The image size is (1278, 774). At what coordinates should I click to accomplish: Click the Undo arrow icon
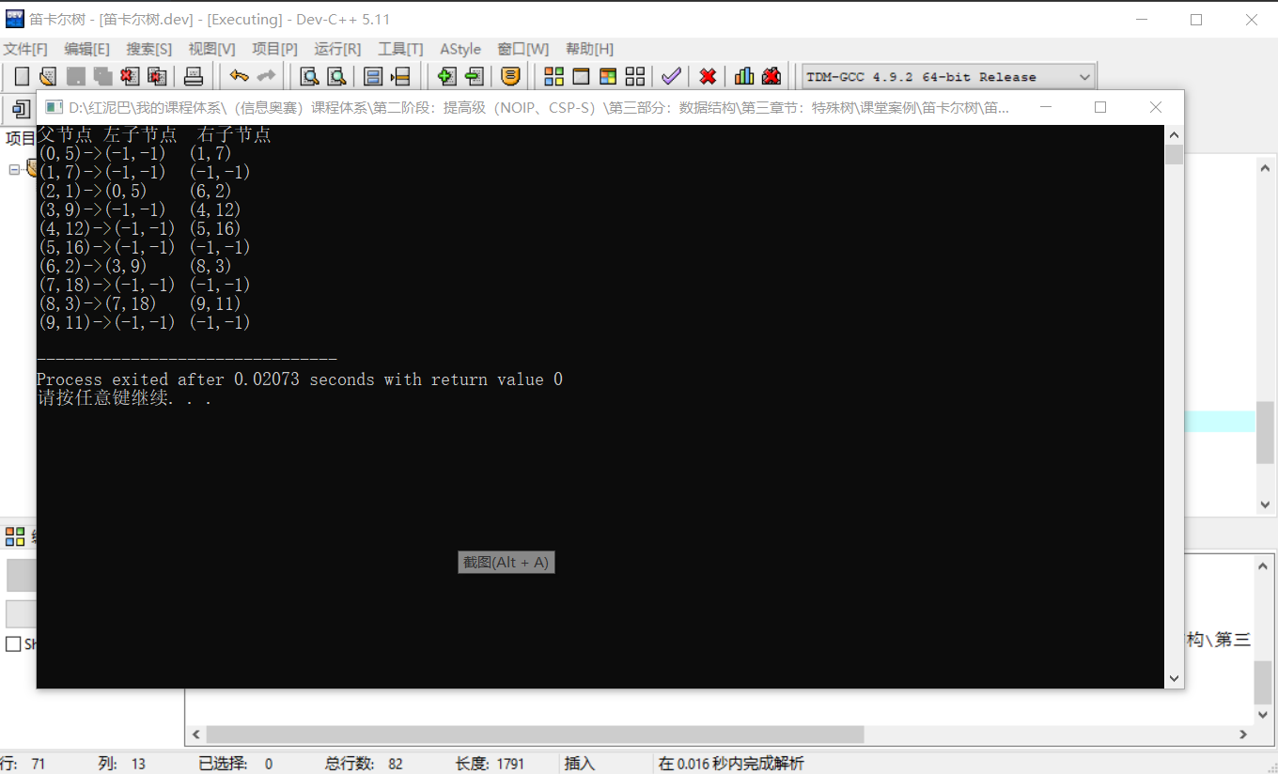pos(239,77)
